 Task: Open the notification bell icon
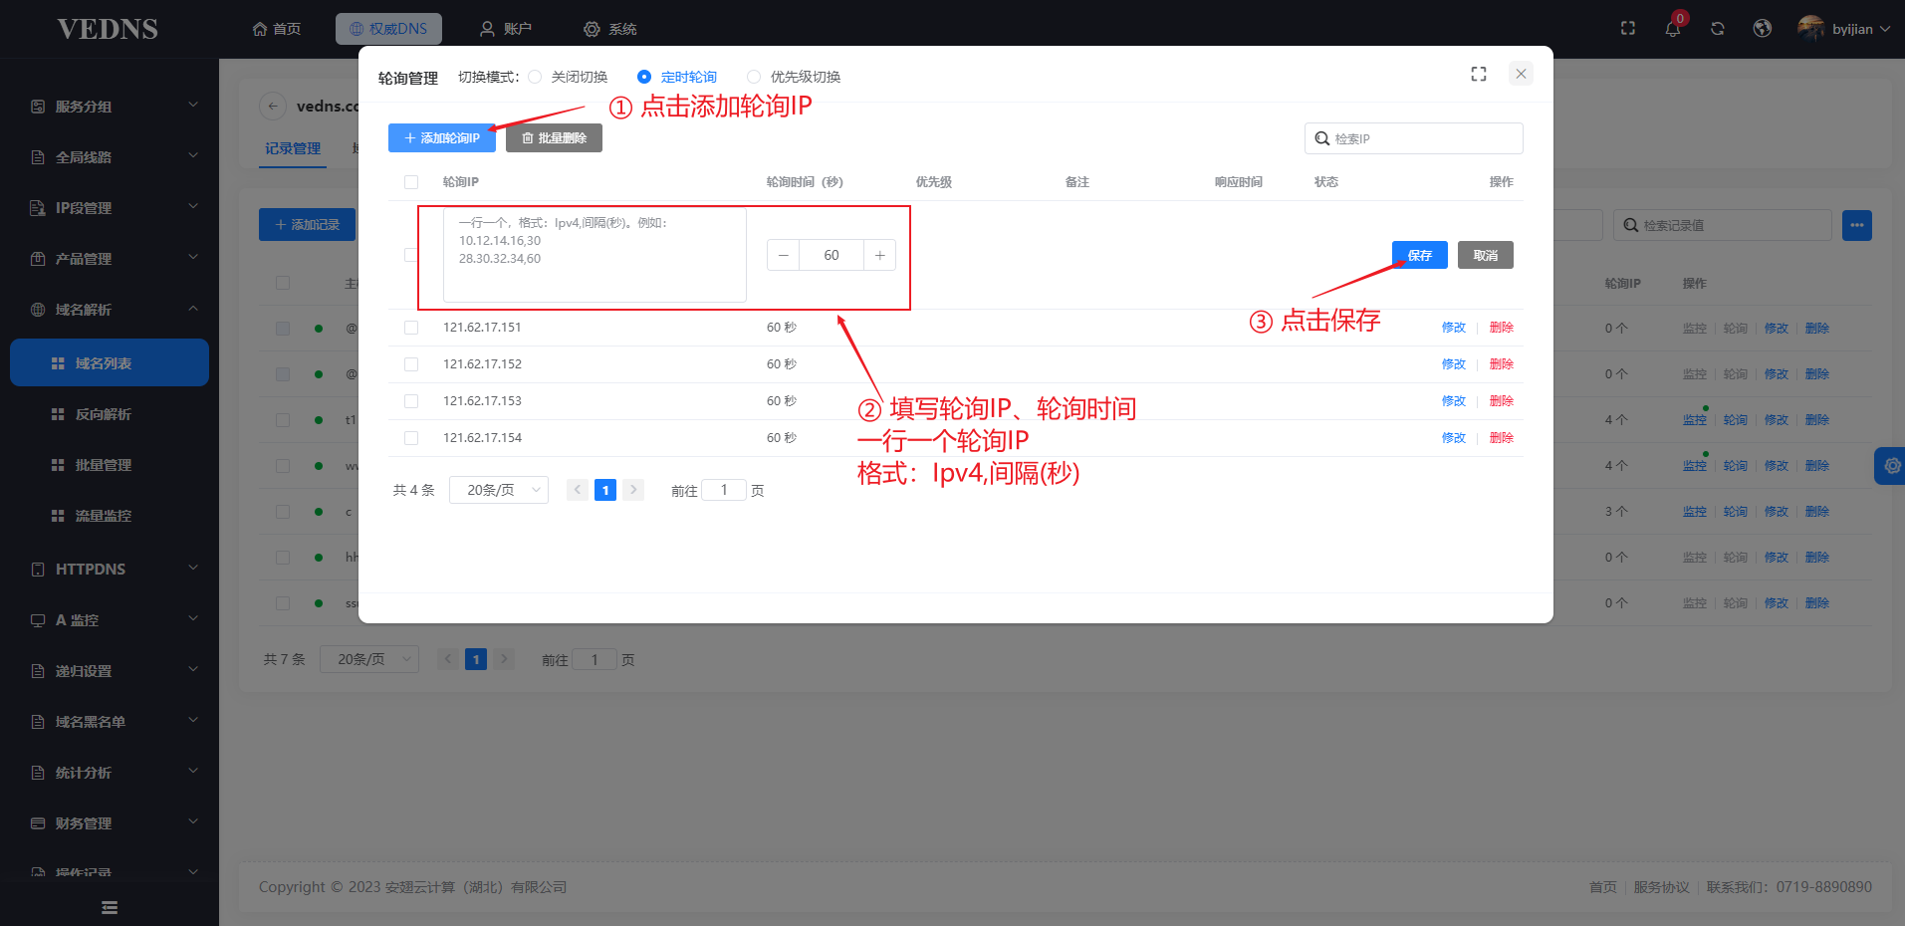[1673, 29]
